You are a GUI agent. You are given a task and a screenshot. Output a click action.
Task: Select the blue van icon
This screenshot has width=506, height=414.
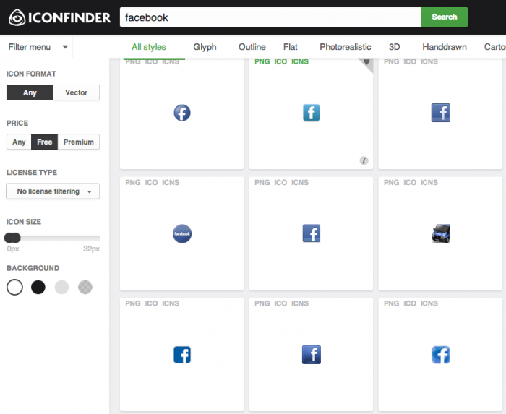441,233
